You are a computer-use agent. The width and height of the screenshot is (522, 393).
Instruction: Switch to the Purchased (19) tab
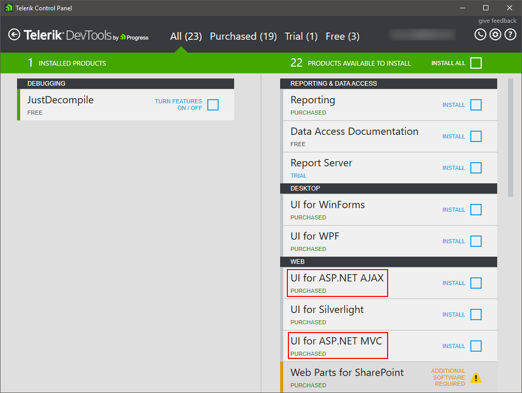[243, 36]
